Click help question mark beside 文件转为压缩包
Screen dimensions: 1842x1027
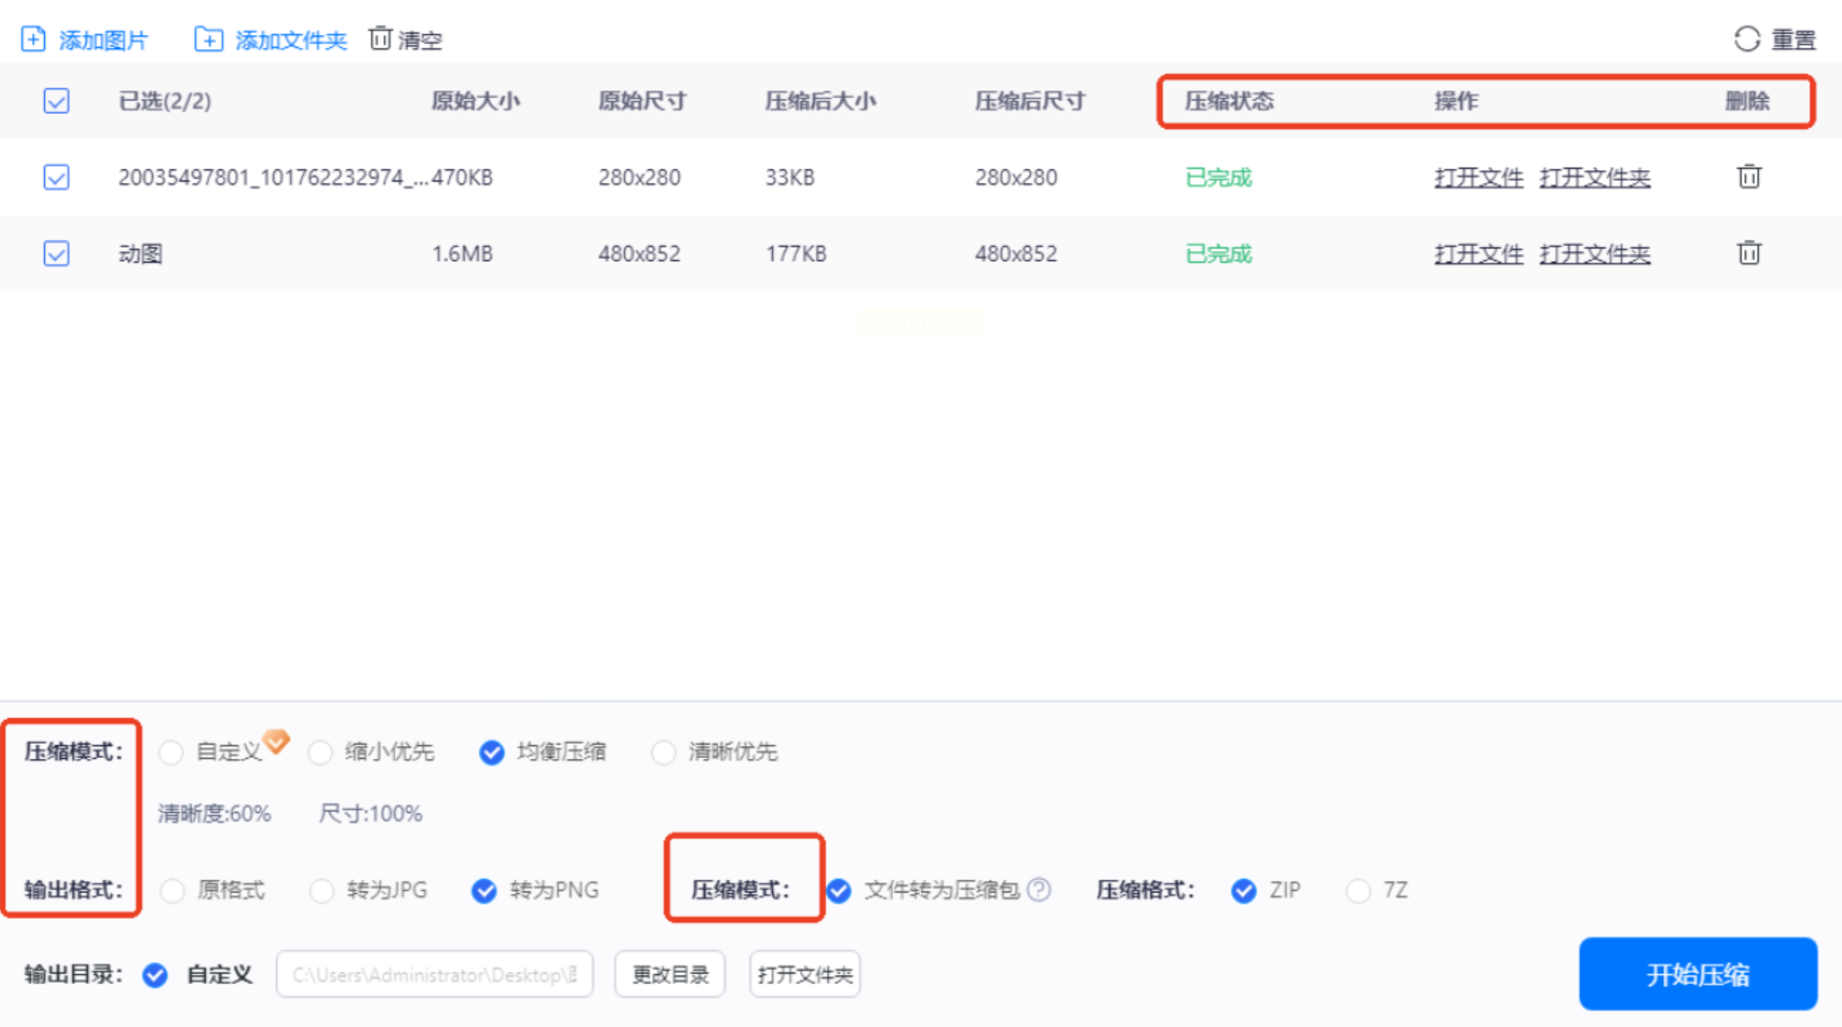point(1039,889)
